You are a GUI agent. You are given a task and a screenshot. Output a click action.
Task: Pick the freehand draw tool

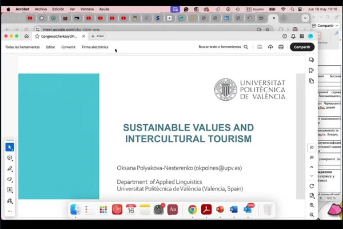pos(10,179)
